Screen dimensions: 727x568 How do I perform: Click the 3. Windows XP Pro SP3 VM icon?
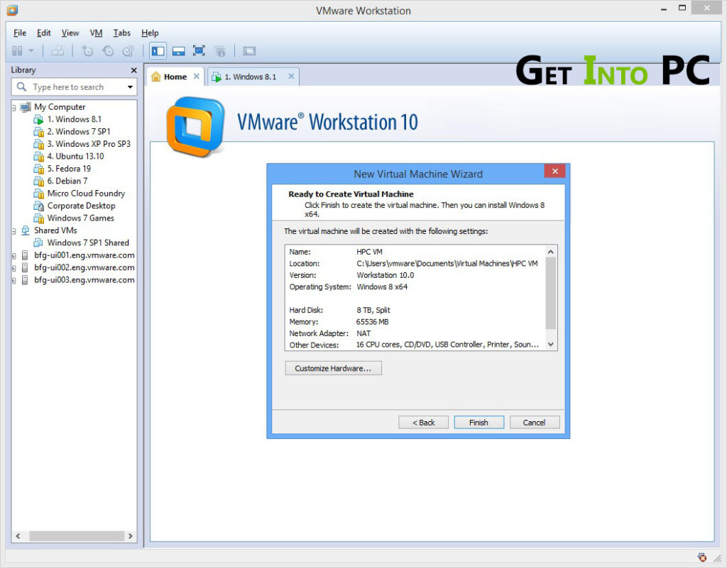38,144
